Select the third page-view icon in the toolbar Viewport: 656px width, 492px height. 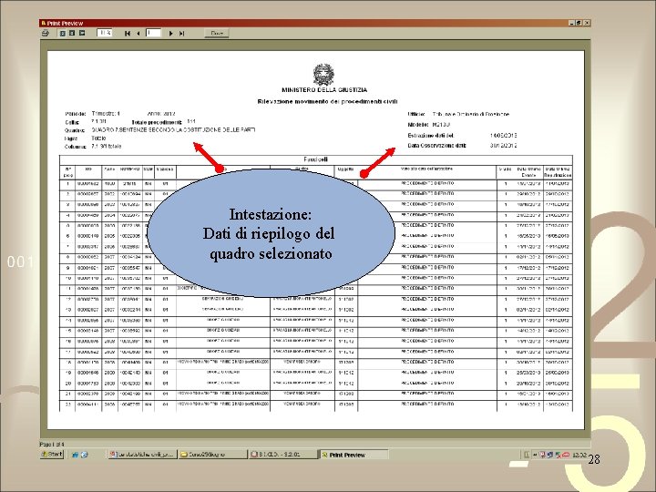(82, 33)
